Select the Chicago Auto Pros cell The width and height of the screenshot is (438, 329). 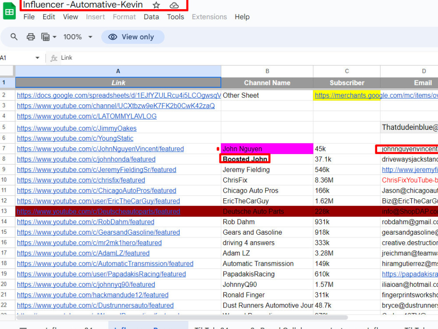267,190
